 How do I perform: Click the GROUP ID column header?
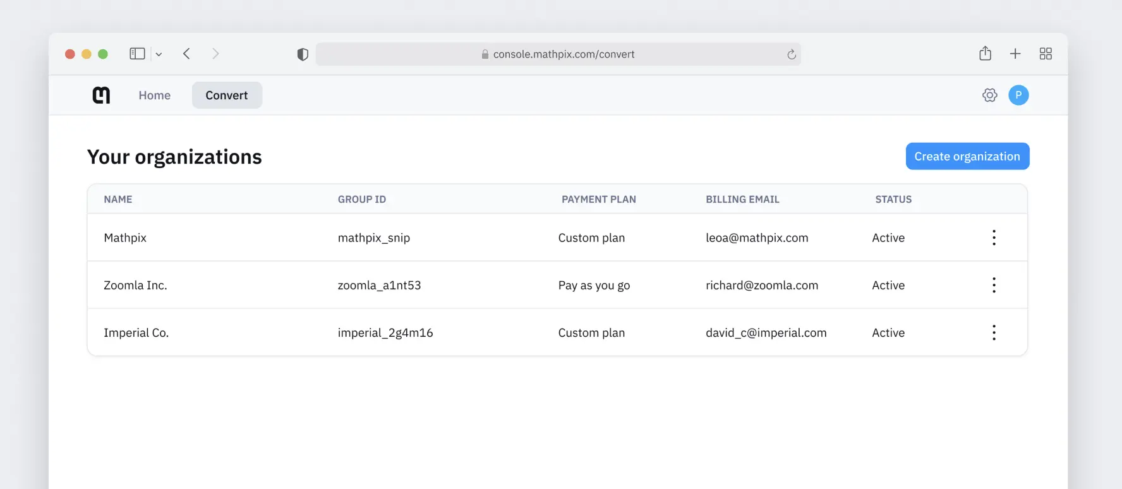[x=362, y=199]
